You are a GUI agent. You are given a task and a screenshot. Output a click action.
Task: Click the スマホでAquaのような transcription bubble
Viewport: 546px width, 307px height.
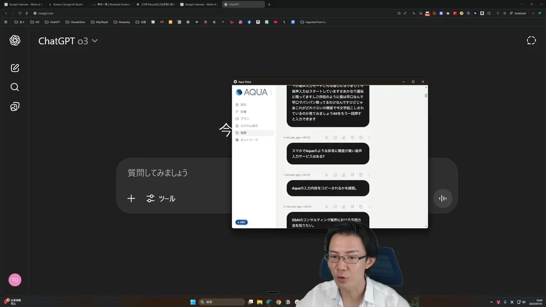[328, 153]
